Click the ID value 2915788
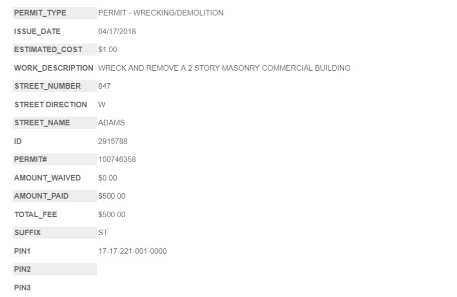 click(x=113, y=141)
